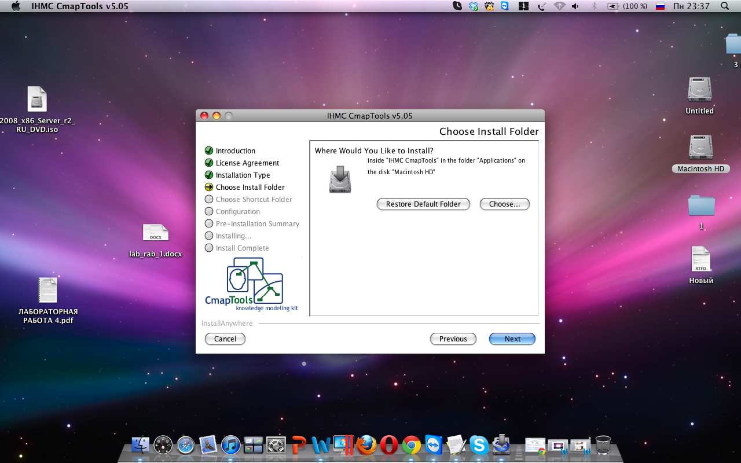Click the Choose Install Folder step

point(245,187)
